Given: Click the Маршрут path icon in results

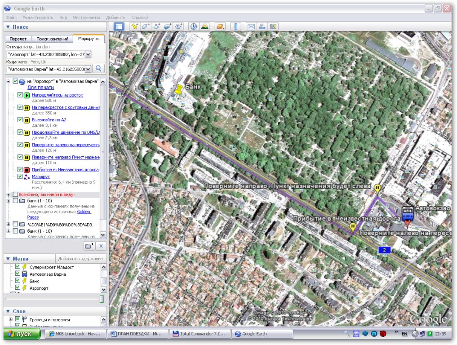Looking at the screenshot, I should tap(27, 177).
